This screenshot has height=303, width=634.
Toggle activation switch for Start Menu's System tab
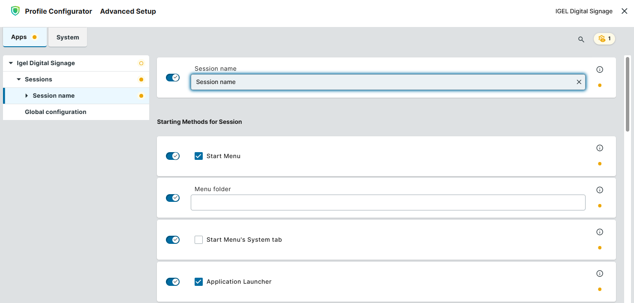coord(173,240)
